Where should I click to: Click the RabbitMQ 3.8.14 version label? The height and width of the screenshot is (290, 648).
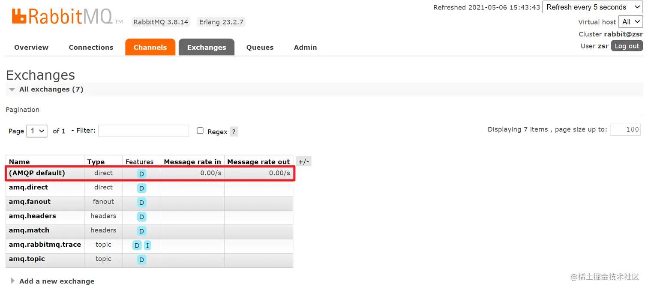coord(161,22)
